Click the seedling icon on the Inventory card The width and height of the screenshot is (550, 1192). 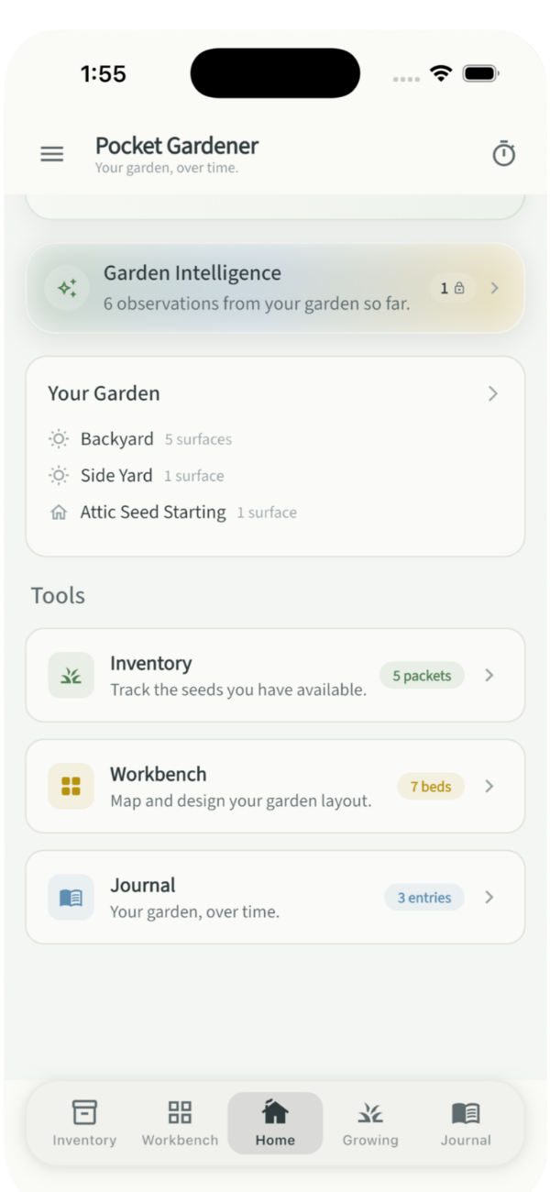pyautogui.click(x=71, y=675)
